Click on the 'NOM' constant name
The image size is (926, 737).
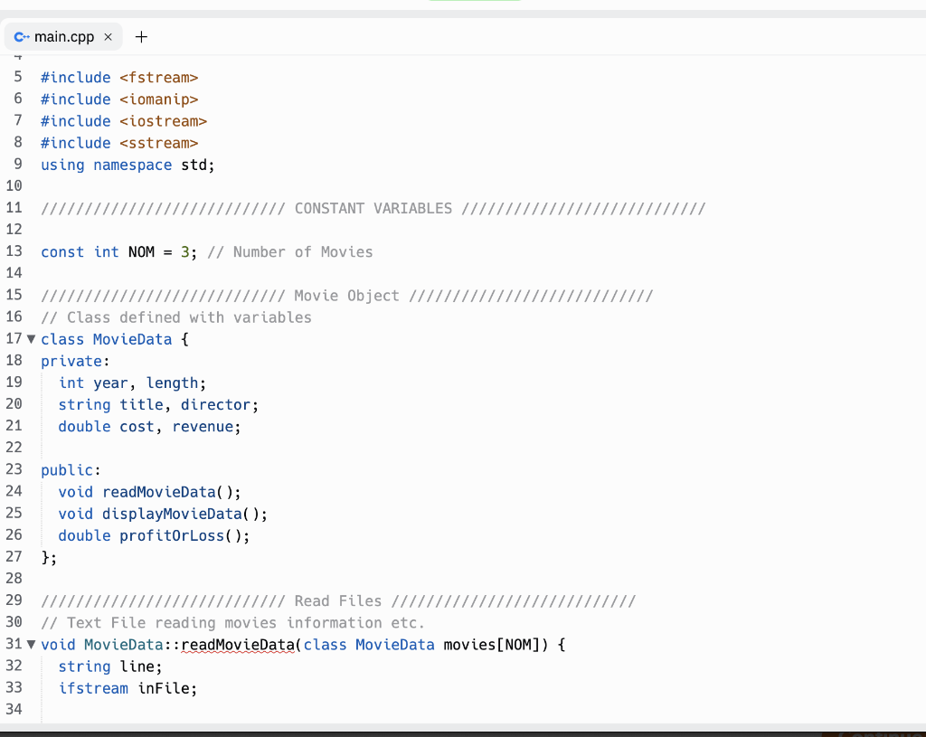(x=141, y=252)
